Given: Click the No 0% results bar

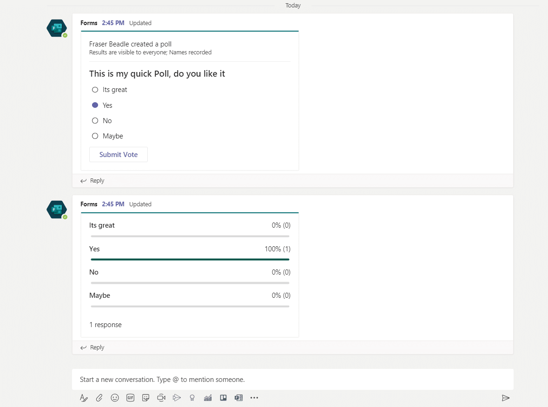Looking at the screenshot, I should (x=190, y=283).
